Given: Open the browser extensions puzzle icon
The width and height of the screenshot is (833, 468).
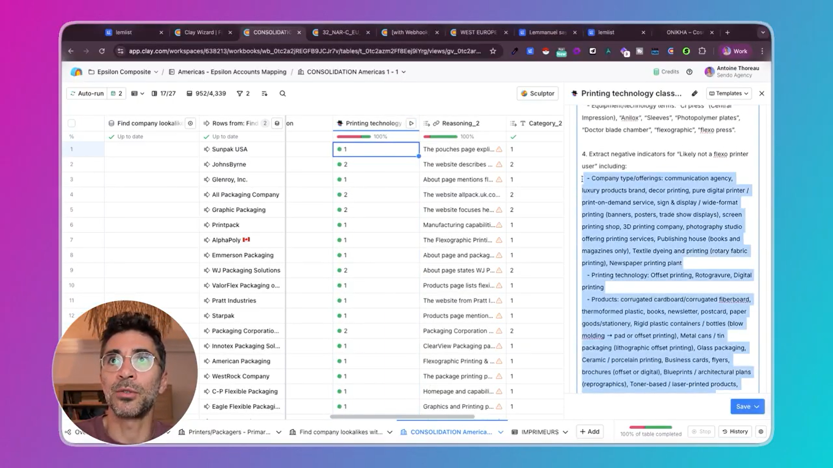Looking at the screenshot, I should point(702,51).
